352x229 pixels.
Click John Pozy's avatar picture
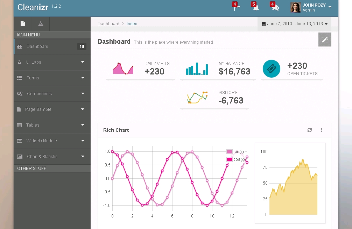[296, 7]
